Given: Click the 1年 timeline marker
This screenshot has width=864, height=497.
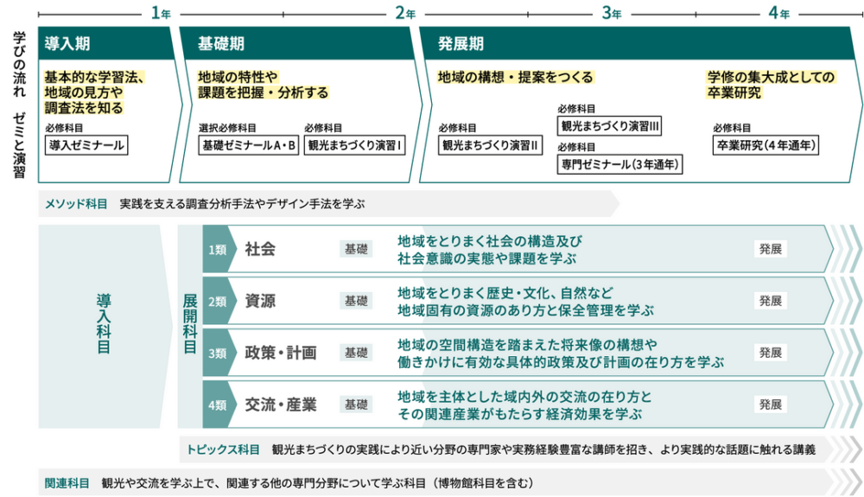Looking at the screenshot, I should click(161, 13).
